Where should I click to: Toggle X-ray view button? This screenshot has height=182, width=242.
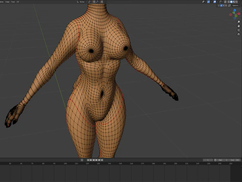[x=225, y=2]
